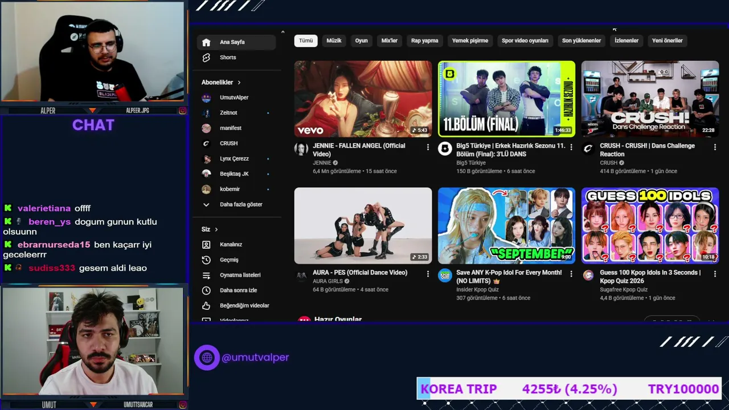Click chat username sudiss333
This screenshot has width=729, height=410.
51,268
